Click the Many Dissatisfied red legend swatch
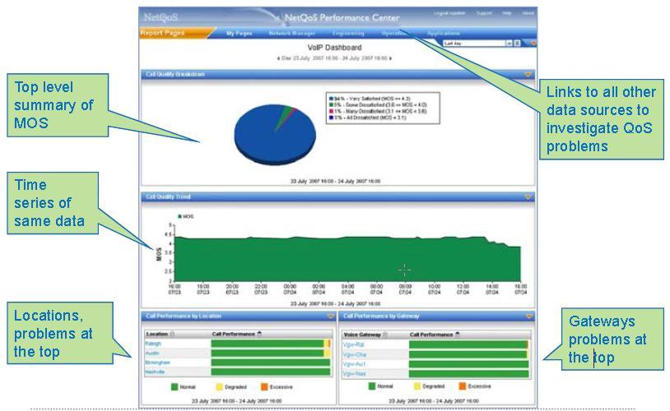 coord(331,111)
